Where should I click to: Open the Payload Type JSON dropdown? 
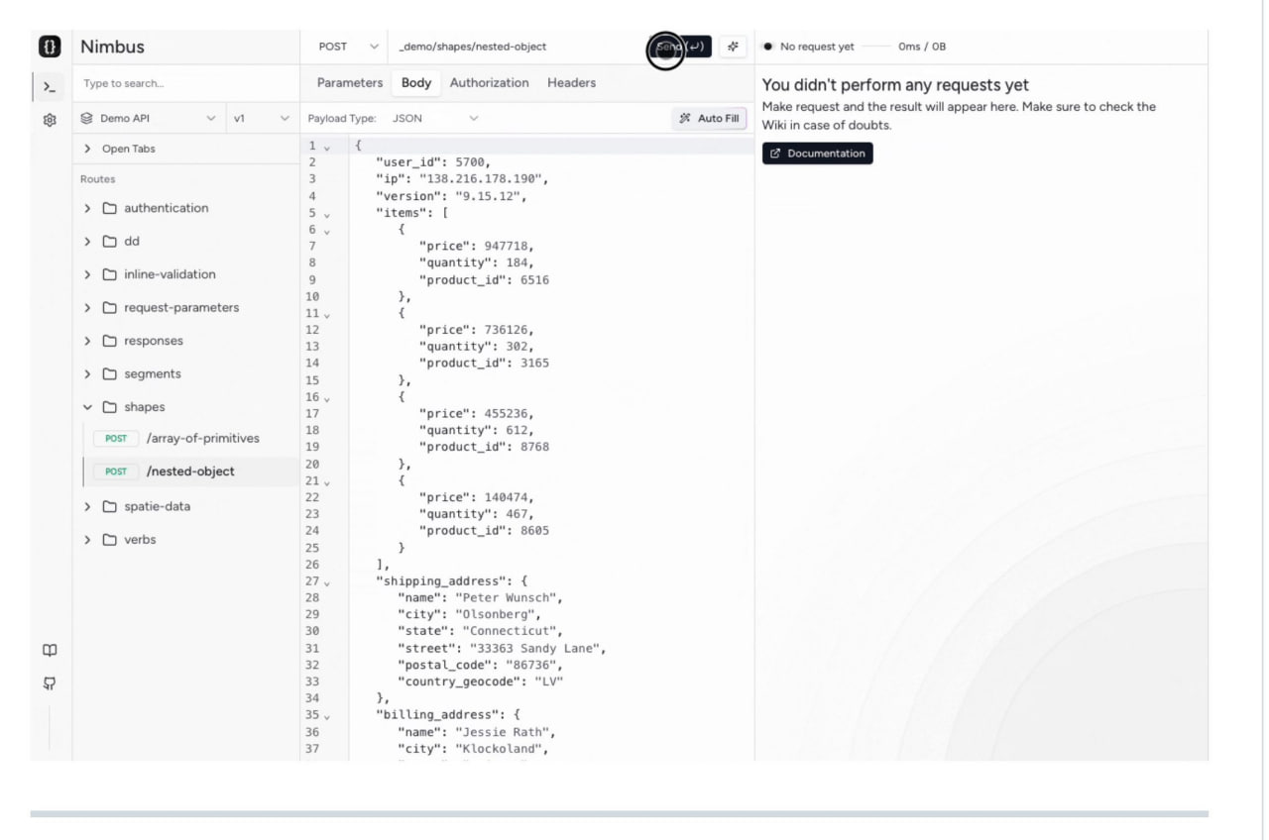pyautogui.click(x=434, y=119)
